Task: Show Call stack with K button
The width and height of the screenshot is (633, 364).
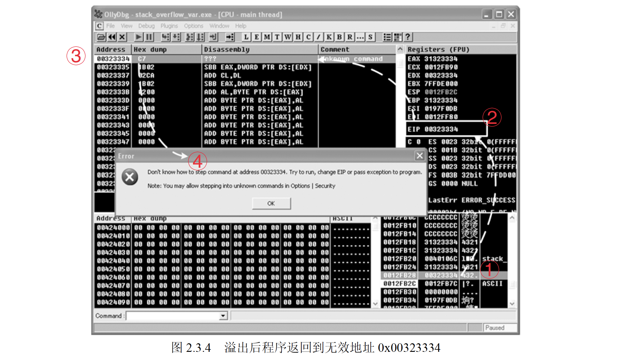Action: coord(329,37)
